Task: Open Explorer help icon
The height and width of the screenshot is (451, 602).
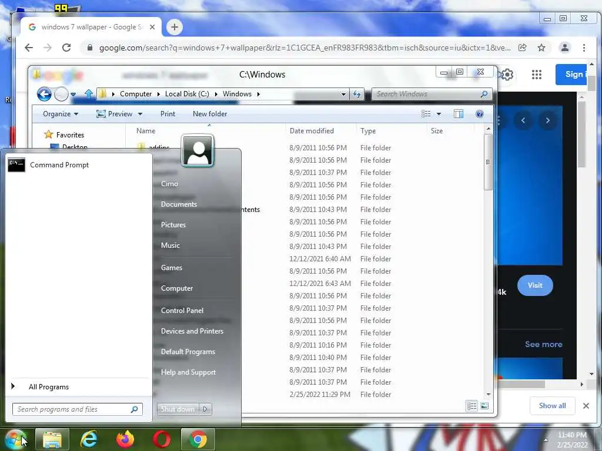Action: click(480, 114)
